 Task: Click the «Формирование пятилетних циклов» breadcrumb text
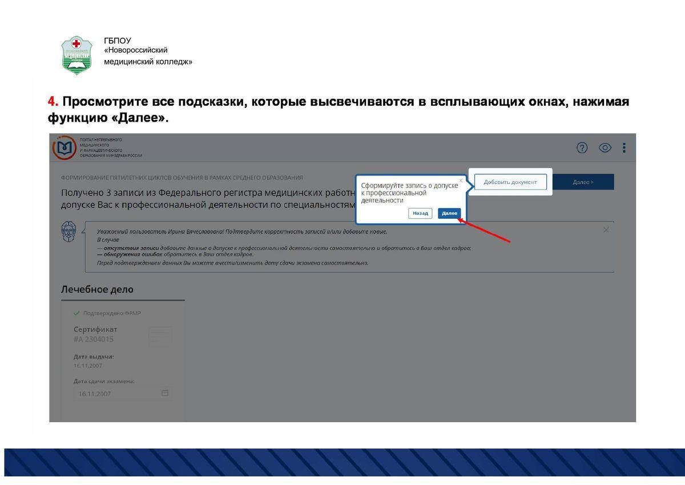point(182,178)
